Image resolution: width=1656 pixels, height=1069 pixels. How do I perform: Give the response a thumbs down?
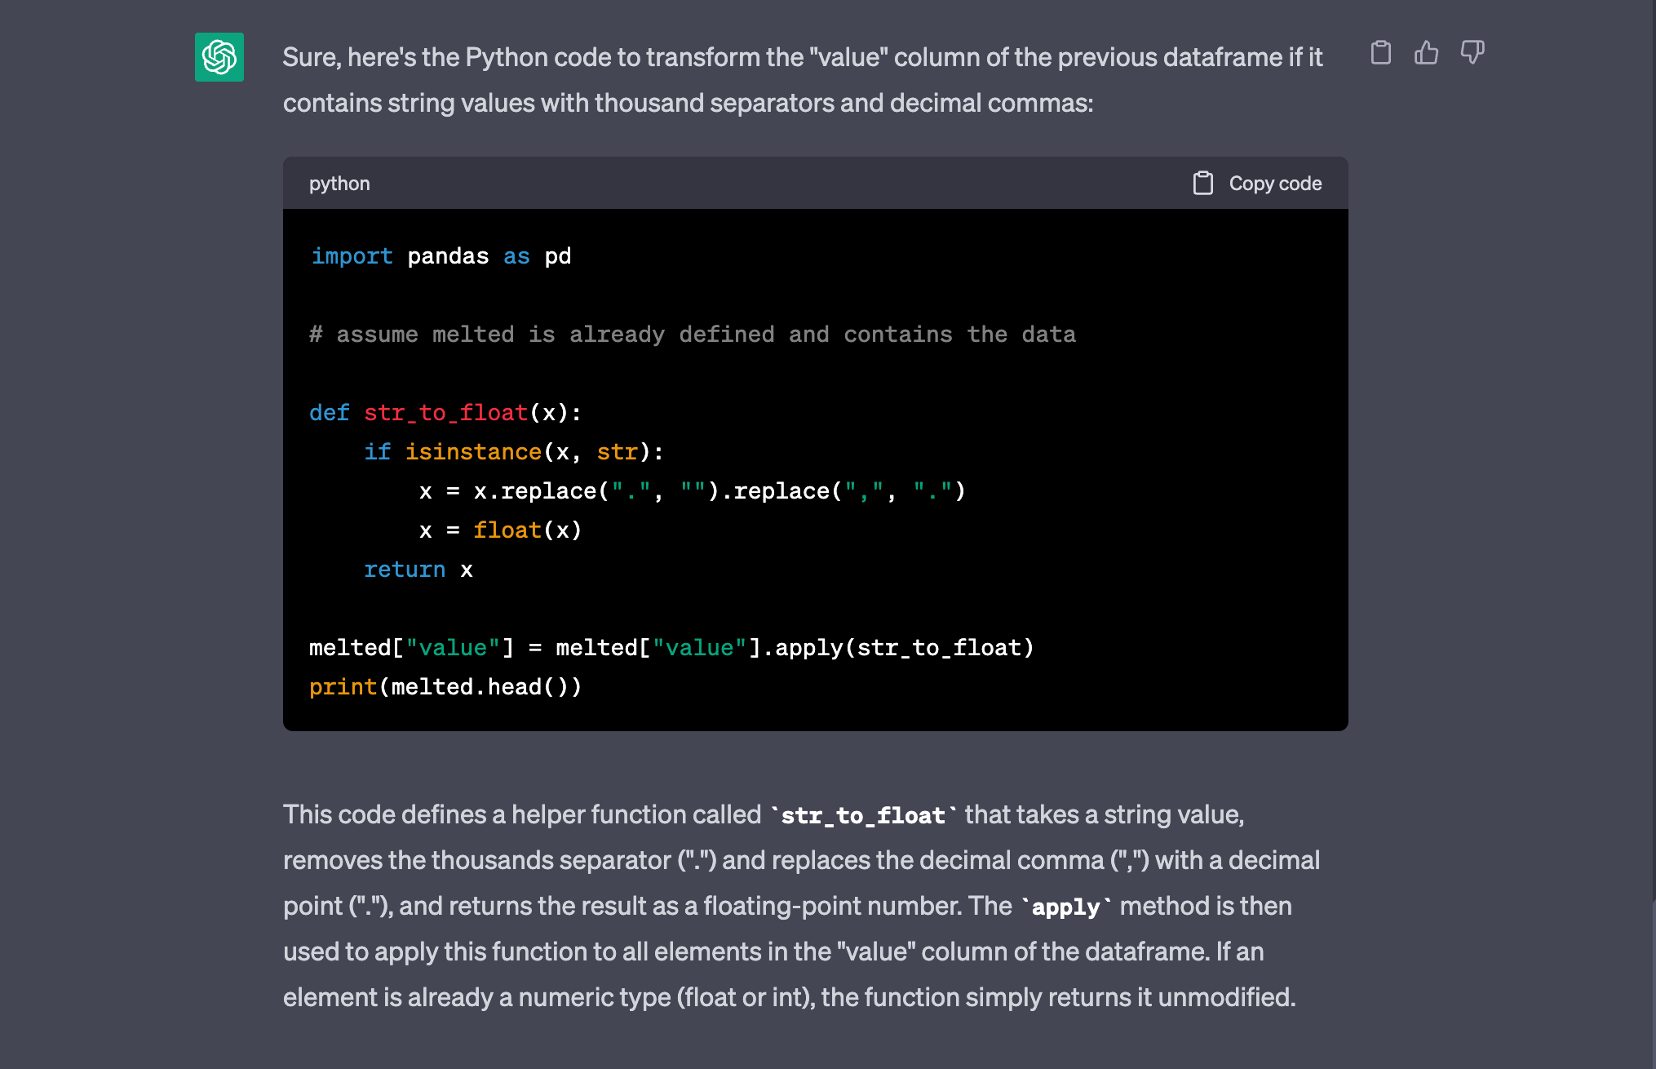tap(1472, 52)
